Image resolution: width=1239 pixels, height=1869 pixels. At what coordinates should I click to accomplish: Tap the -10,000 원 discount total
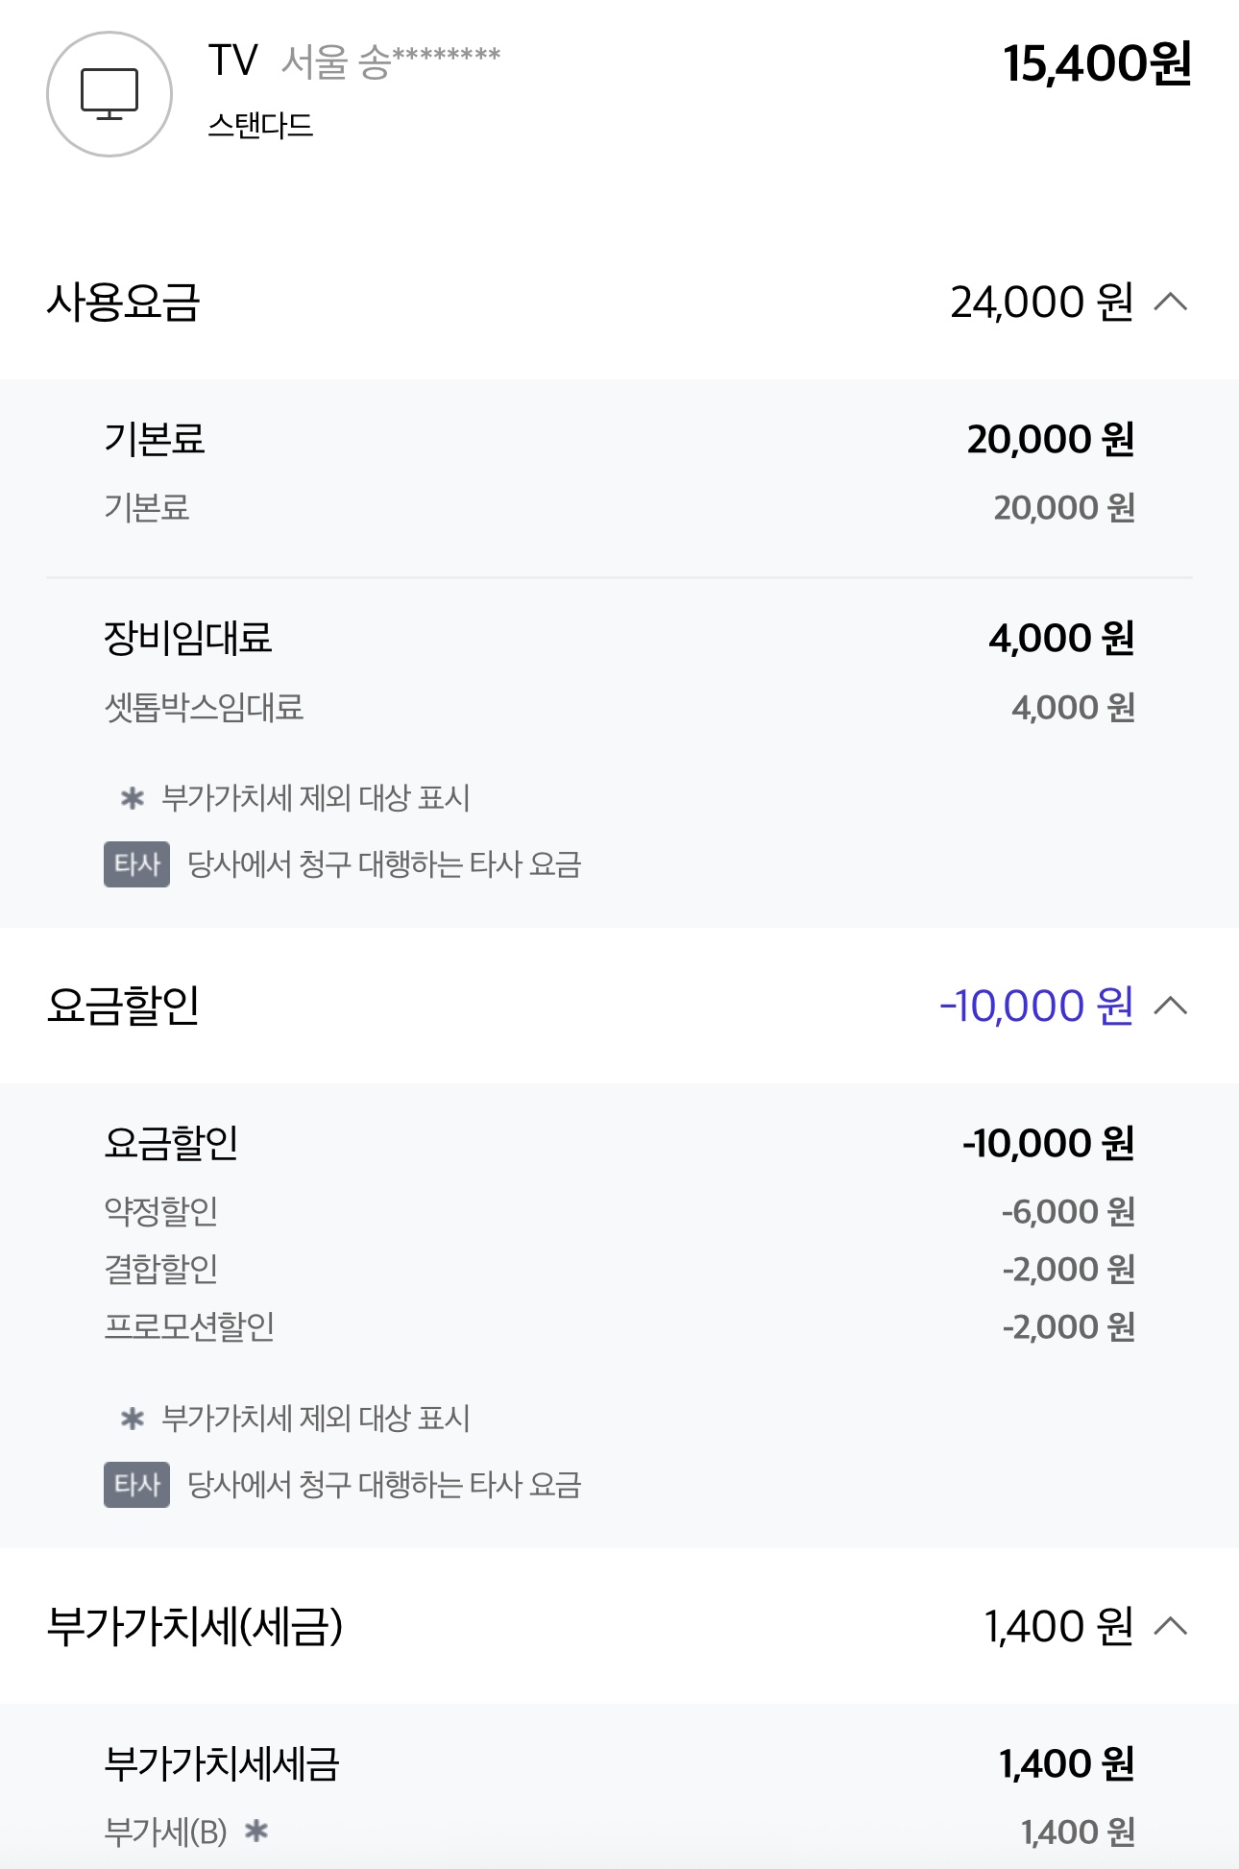click(x=1036, y=1006)
